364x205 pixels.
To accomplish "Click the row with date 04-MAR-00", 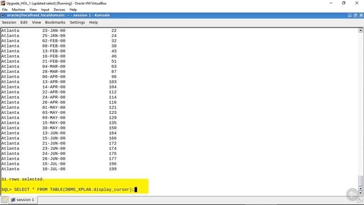I will coord(59,66).
